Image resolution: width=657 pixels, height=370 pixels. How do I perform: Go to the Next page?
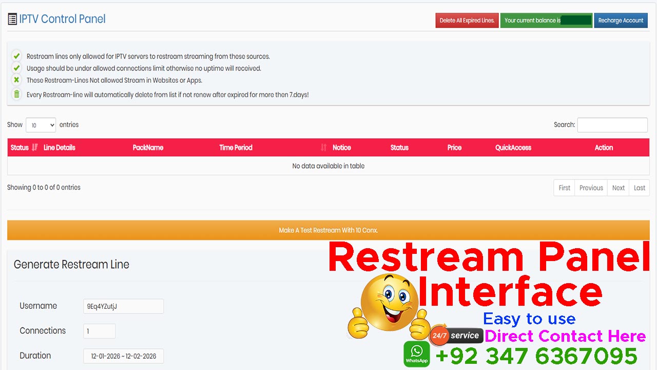619,188
